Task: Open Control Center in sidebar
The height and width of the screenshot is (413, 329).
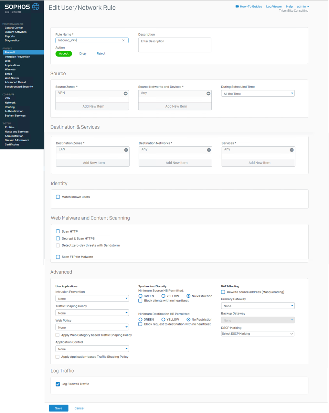Action: [x=14, y=28]
